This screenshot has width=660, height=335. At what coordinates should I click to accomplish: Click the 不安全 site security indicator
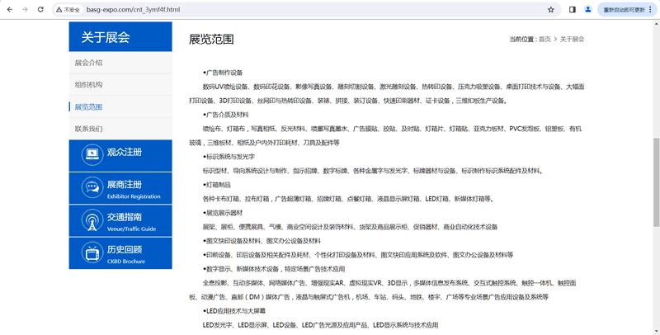68,10
